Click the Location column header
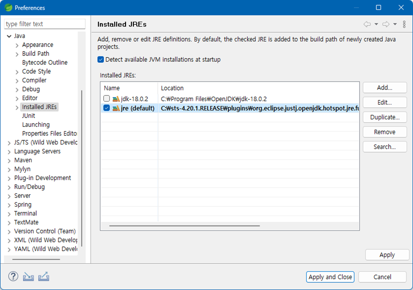 pos(259,88)
